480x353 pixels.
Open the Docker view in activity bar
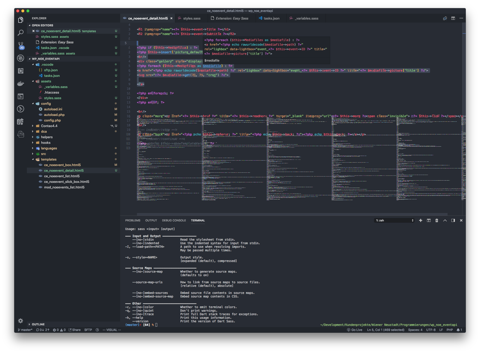coord(21,84)
